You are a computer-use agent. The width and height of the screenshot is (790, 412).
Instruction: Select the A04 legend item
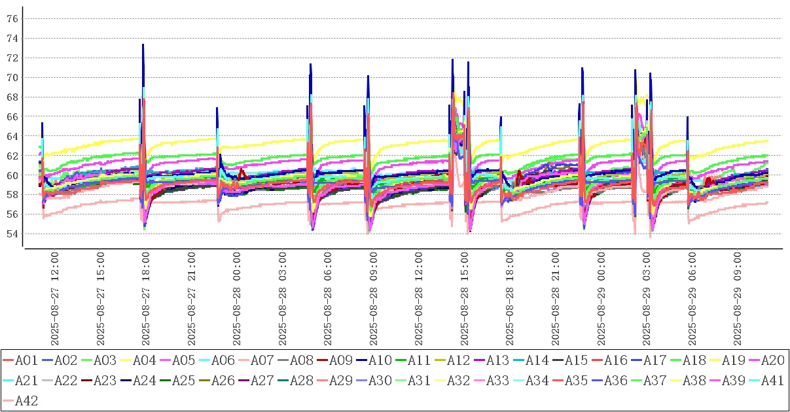tap(144, 360)
